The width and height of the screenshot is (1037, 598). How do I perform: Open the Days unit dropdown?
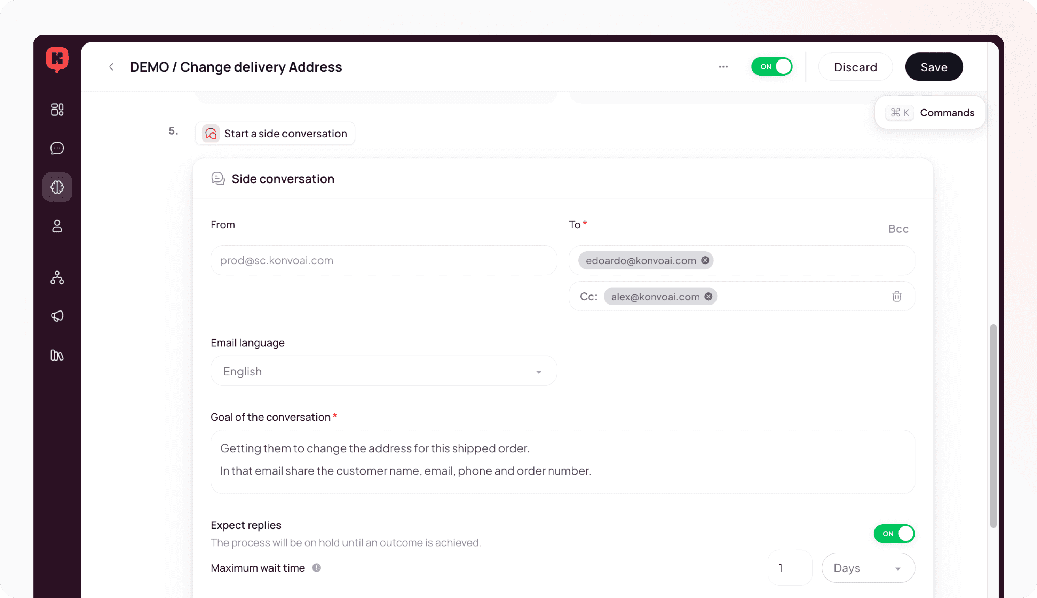868,568
